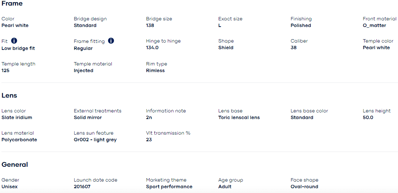Select the Solid mirror external treatments value

pyautogui.click(x=88, y=118)
